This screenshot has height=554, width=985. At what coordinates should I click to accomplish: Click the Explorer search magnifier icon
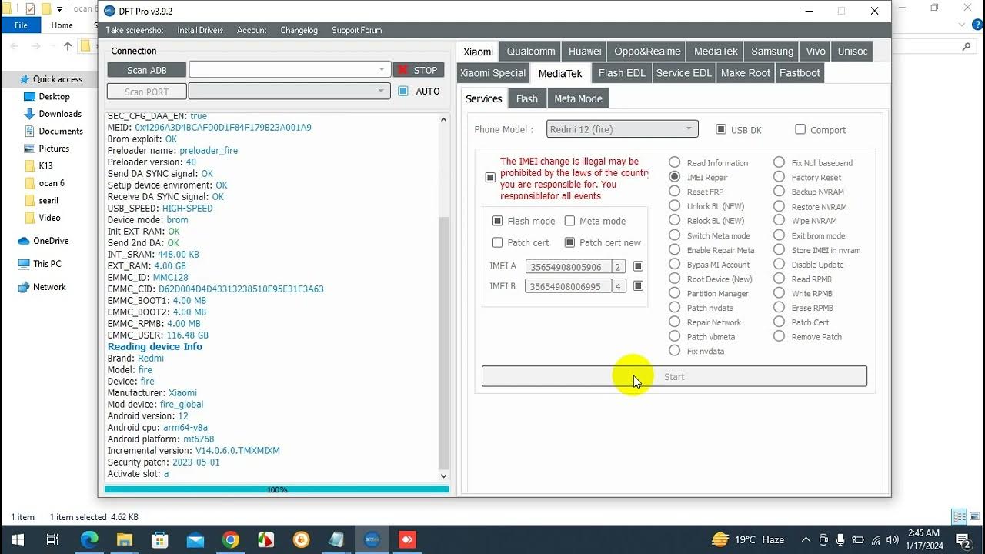point(967,46)
